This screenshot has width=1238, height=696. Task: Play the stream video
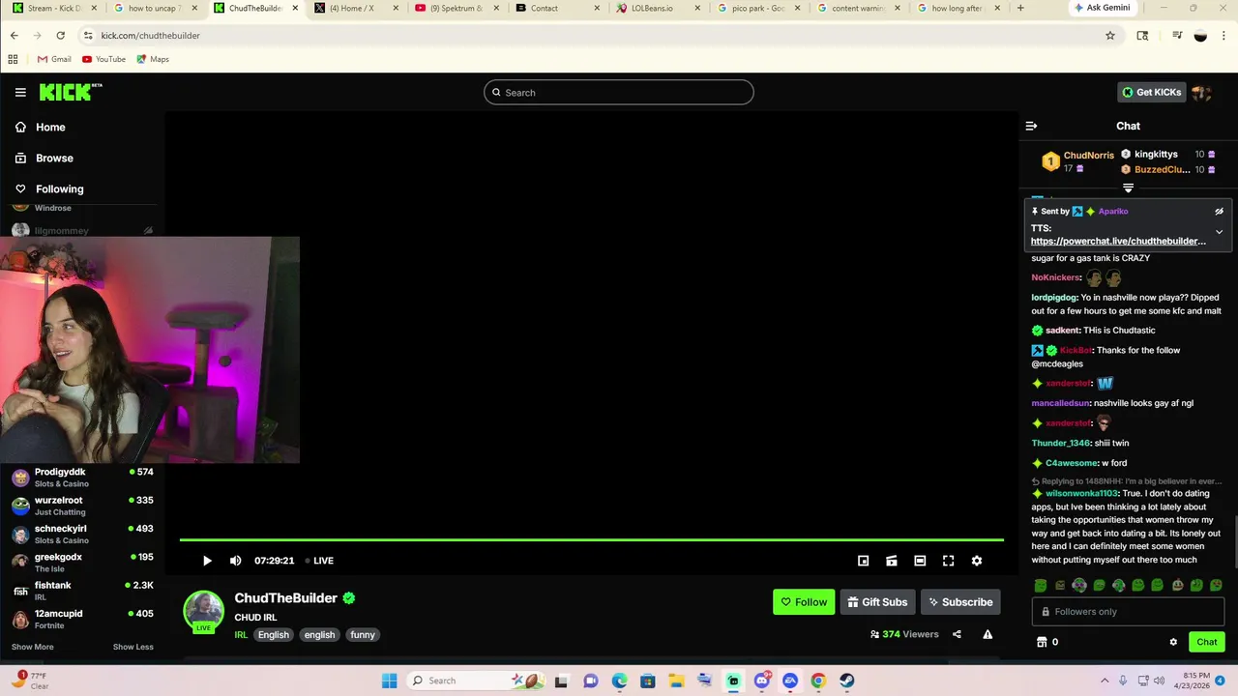pyautogui.click(x=207, y=561)
